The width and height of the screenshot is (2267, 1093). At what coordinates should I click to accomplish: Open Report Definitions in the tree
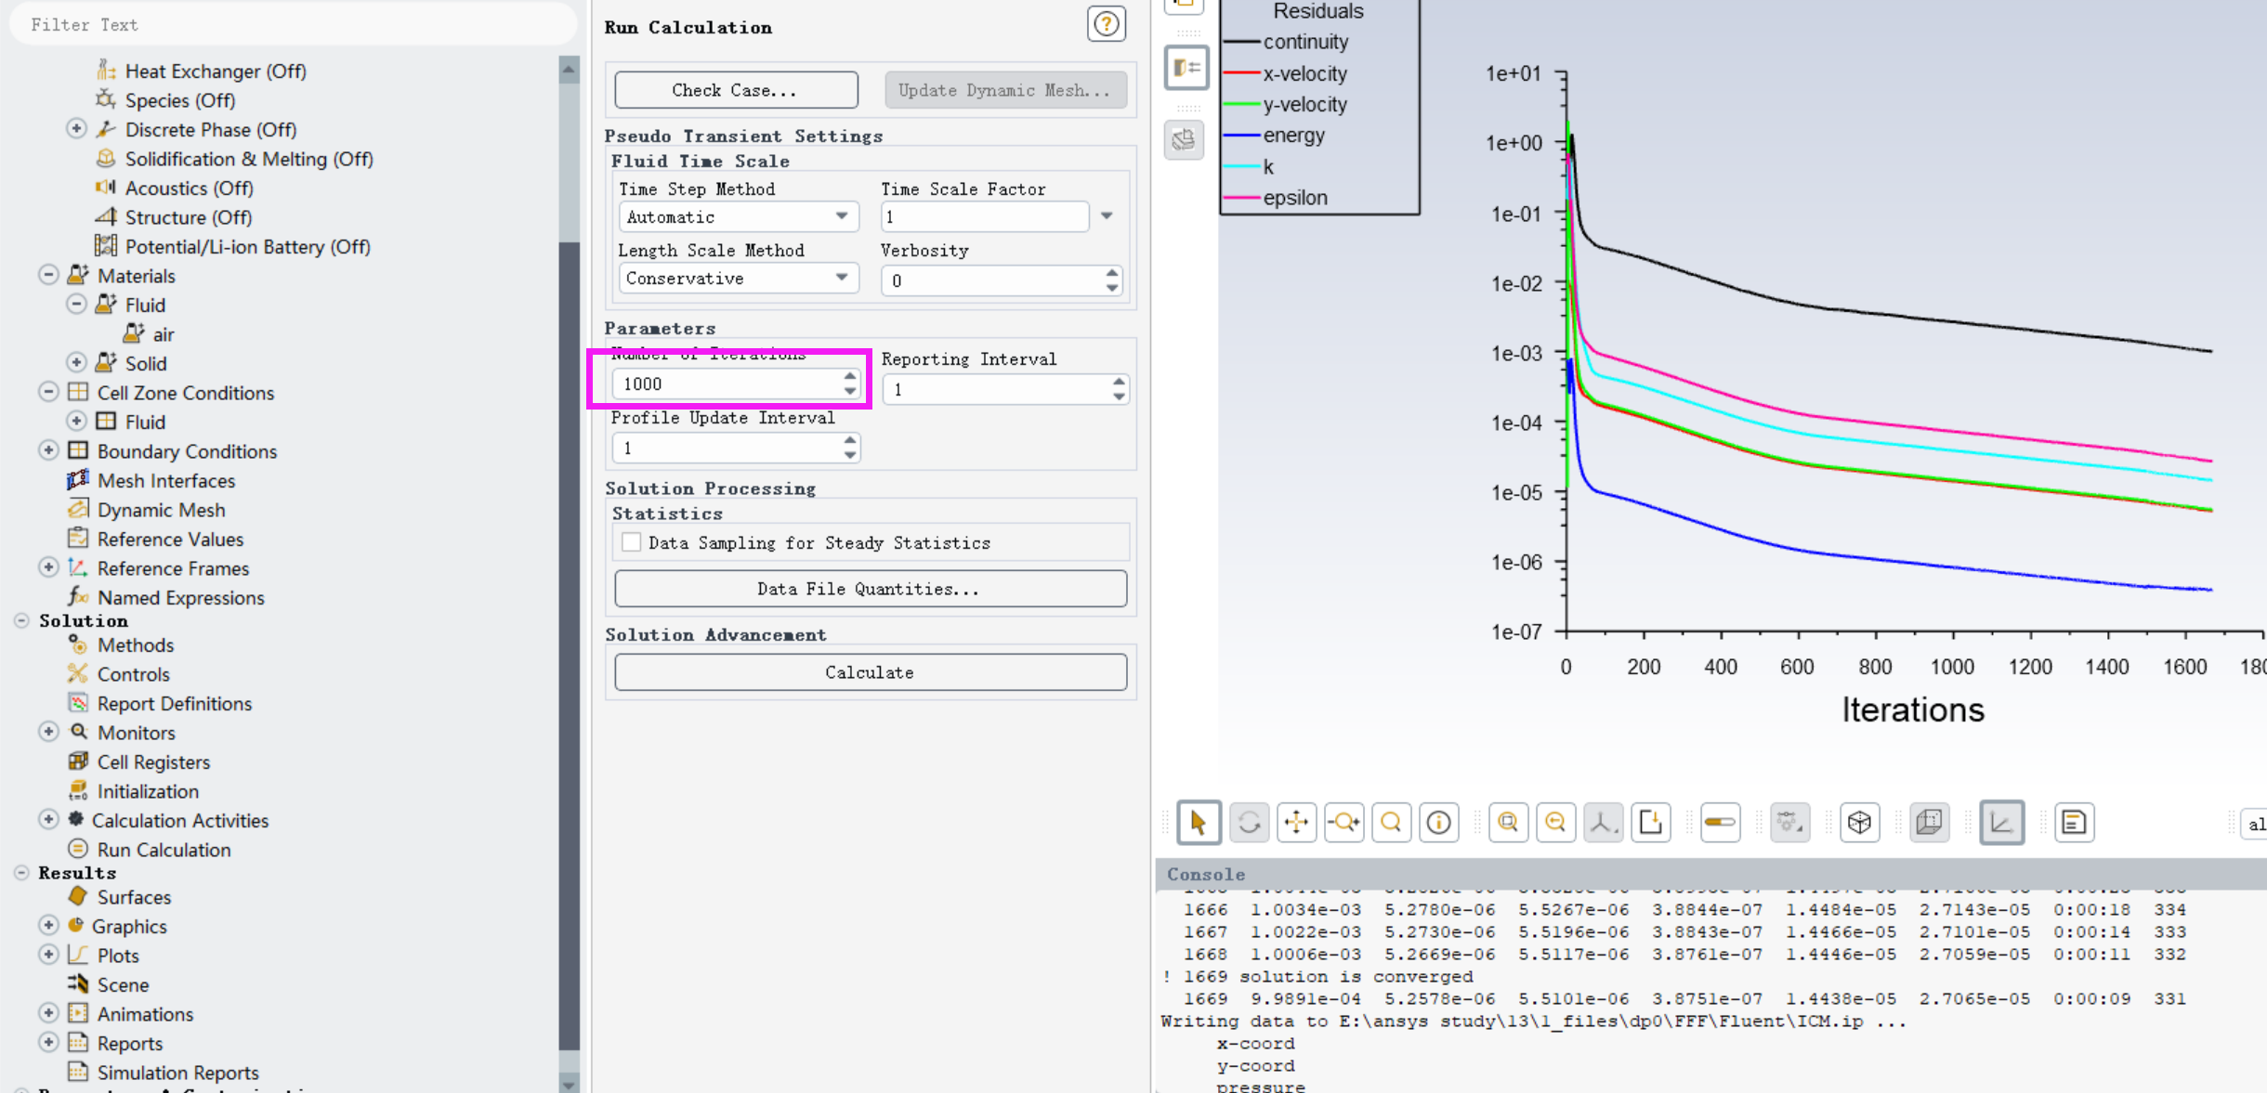point(174,703)
